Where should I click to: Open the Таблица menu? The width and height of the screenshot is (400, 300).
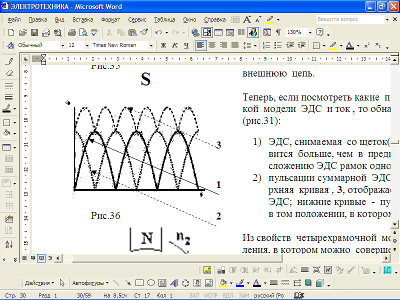tap(164, 19)
